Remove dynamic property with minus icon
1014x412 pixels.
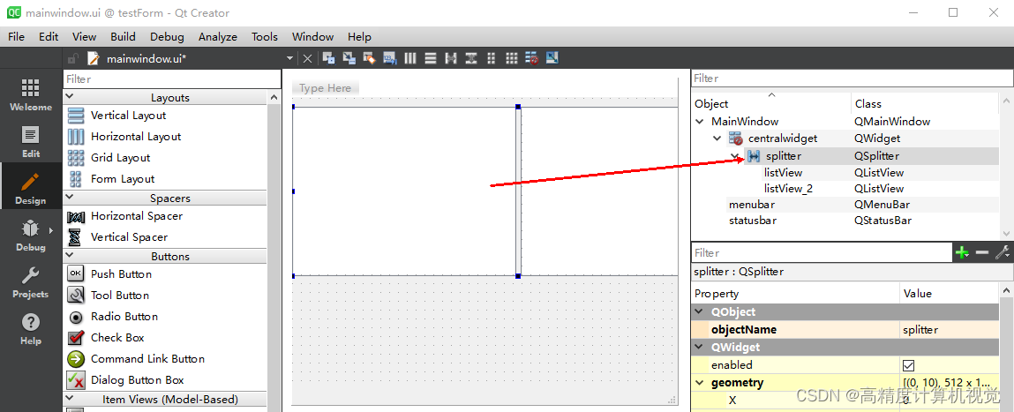tap(981, 252)
